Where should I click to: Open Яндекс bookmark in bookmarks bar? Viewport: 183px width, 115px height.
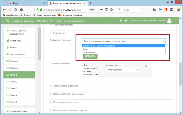[x=26, y=15]
